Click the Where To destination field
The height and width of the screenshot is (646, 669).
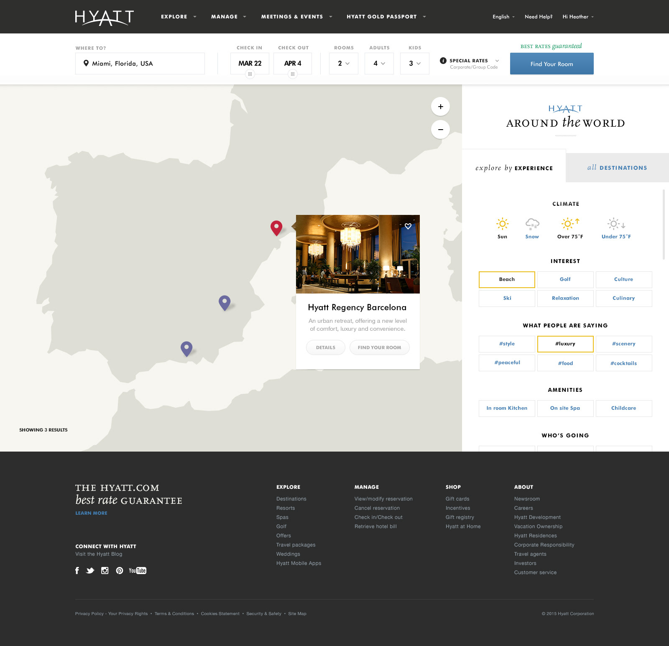tap(140, 64)
